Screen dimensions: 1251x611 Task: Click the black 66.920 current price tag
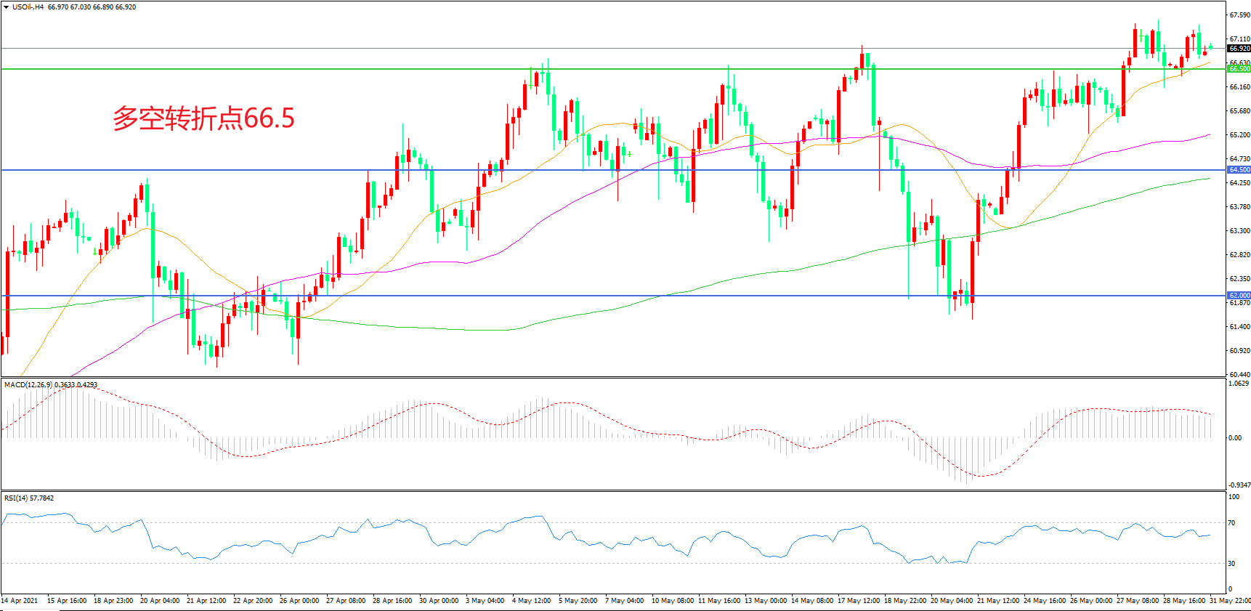[x=1239, y=49]
